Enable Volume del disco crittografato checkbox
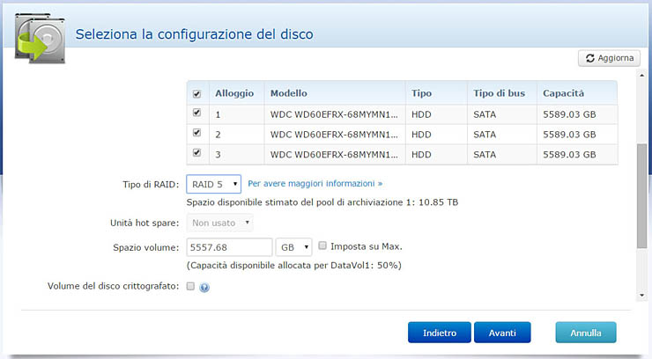 pyautogui.click(x=191, y=286)
